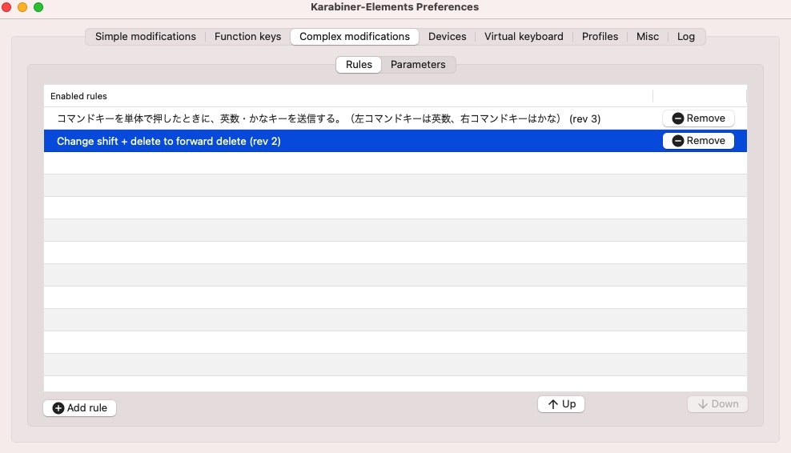Viewport: 791px width, 453px height.
Task: Open the Profiles tab
Action: (600, 37)
